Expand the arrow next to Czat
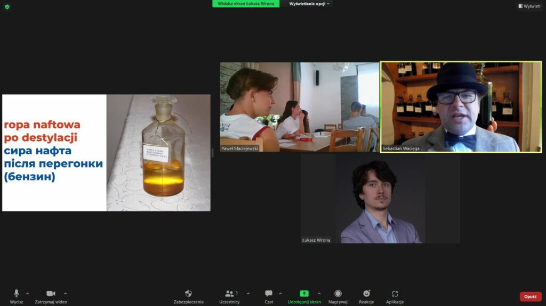Image resolution: width=546 pixels, height=306 pixels. click(280, 293)
